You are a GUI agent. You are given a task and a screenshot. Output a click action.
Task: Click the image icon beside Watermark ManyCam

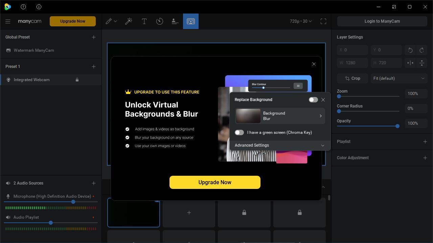(x=8, y=50)
